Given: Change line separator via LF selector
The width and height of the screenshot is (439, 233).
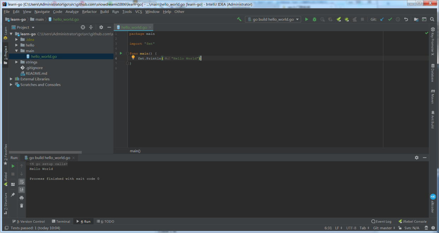Looking at the screenshot, I should click(x=338, y=228).
